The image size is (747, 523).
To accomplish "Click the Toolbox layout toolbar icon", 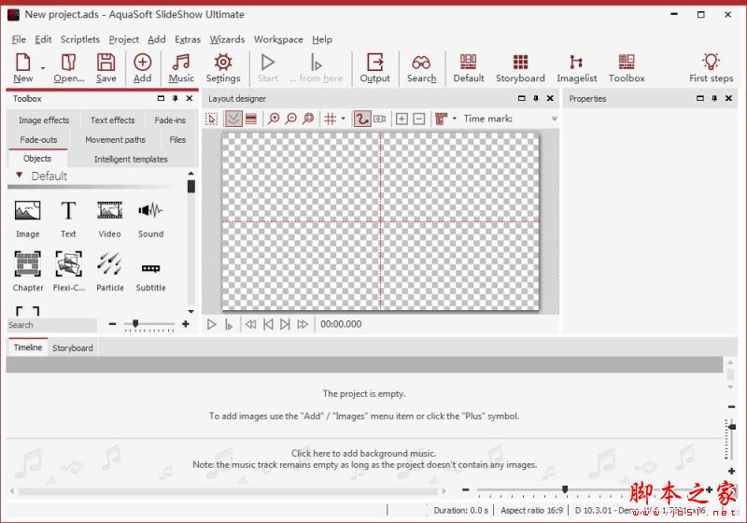I will click(627, 67).
